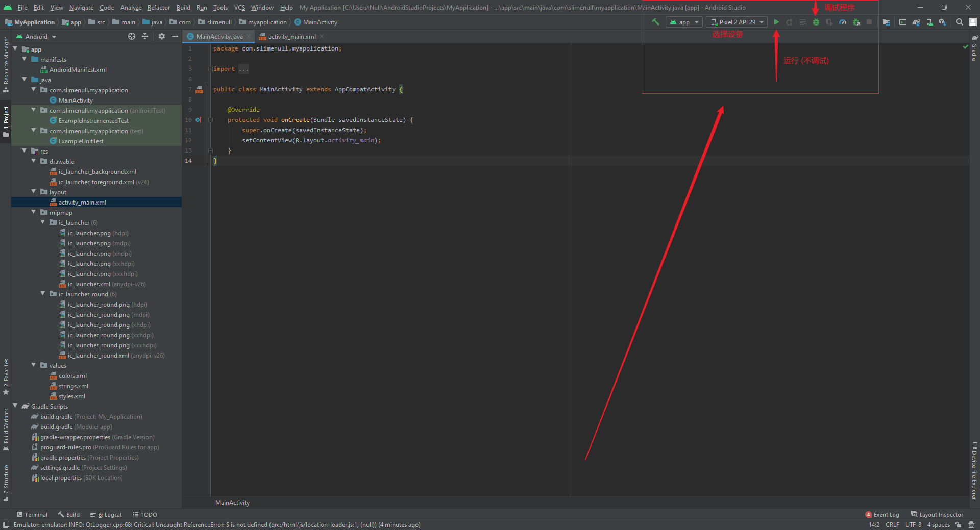Collapse the manifests folder

coord(24,59)
